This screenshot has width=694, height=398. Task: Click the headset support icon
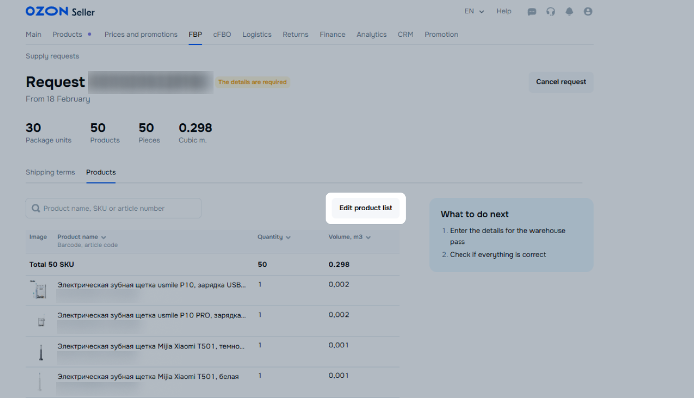coord(550,12)
